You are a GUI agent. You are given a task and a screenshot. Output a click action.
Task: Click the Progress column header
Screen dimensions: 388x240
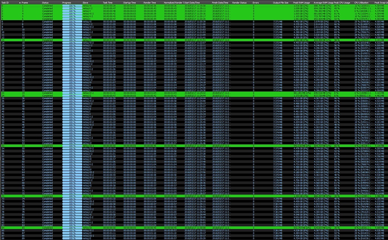[67, 2]
